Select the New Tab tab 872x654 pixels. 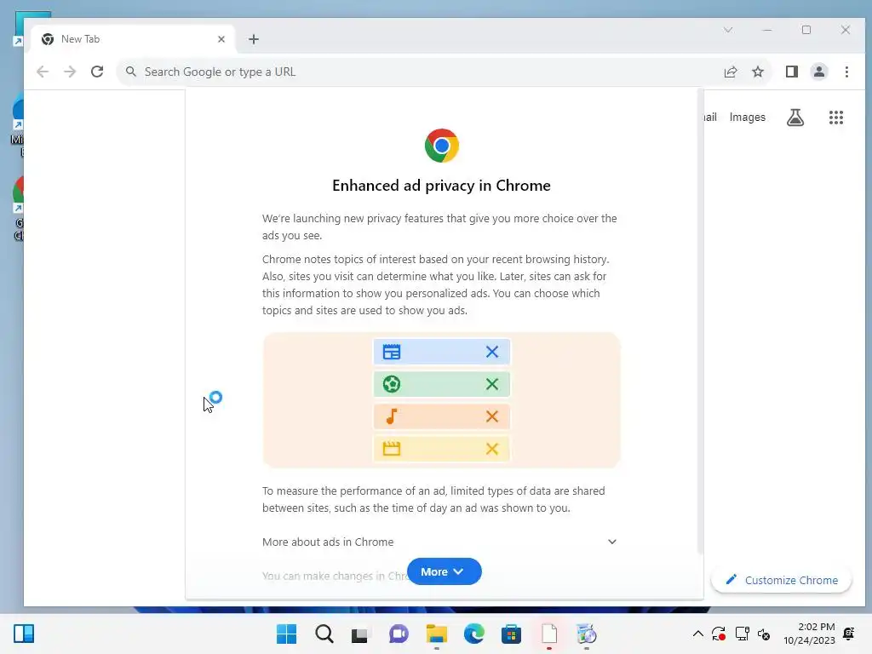(x=134, y=39)
